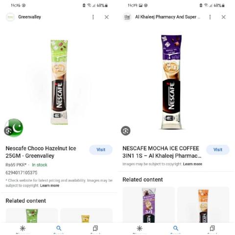
Task: Open the green Nescafe sachet main image
Action: (x=59, y=82)
